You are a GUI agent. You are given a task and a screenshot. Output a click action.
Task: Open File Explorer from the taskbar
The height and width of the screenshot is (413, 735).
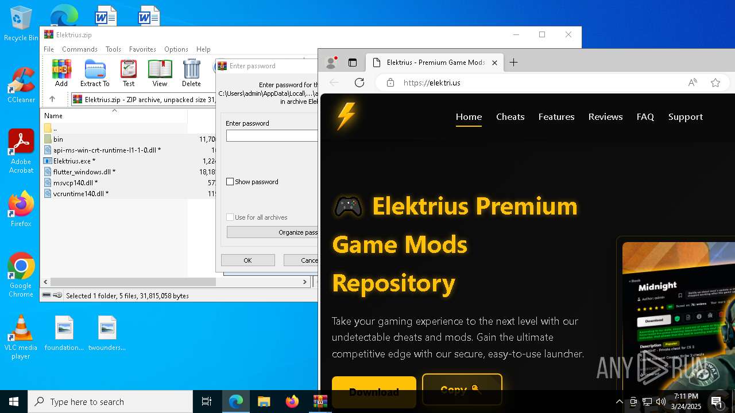264,402
